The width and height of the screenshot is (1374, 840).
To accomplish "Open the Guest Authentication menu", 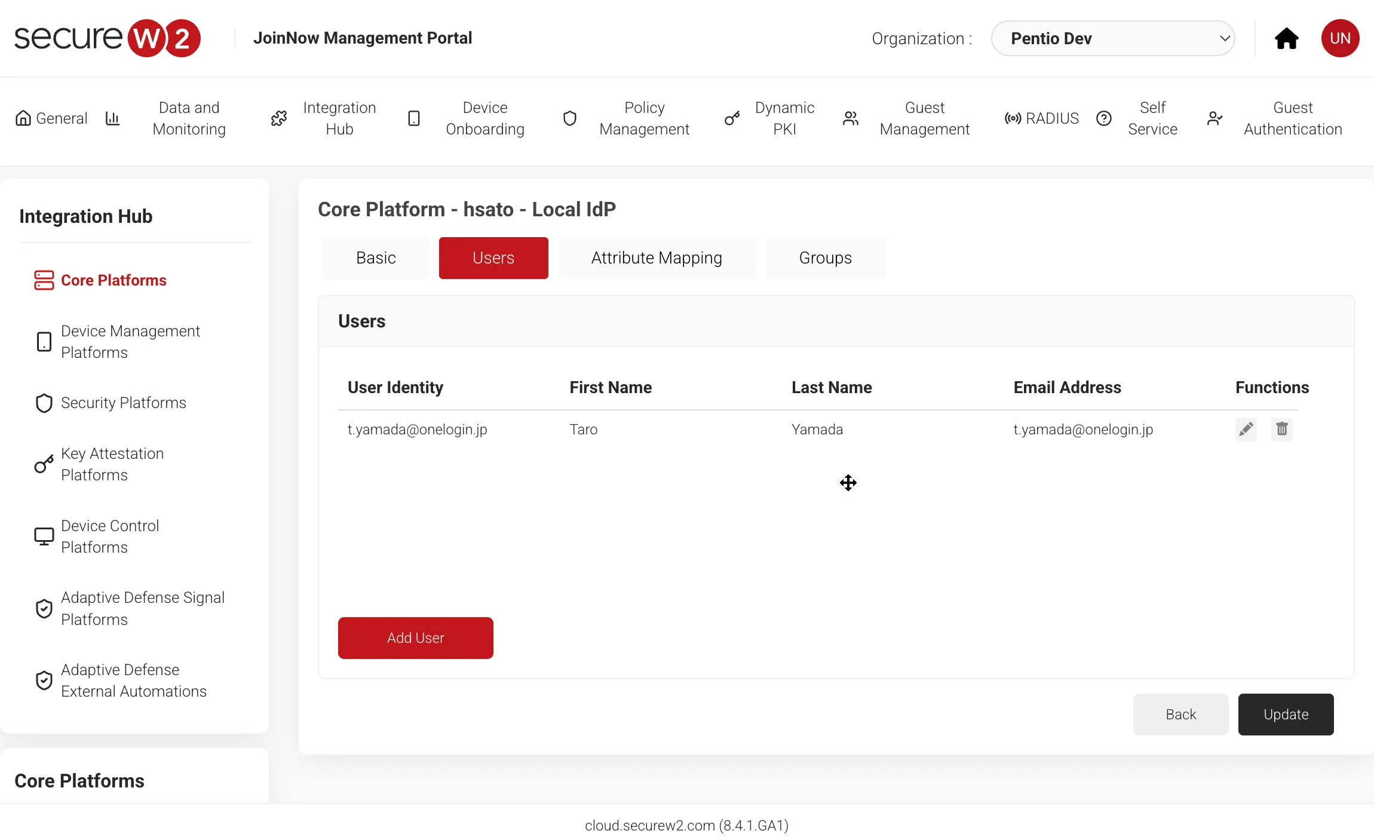I will pyautogui.click(x=1293, y=118).
